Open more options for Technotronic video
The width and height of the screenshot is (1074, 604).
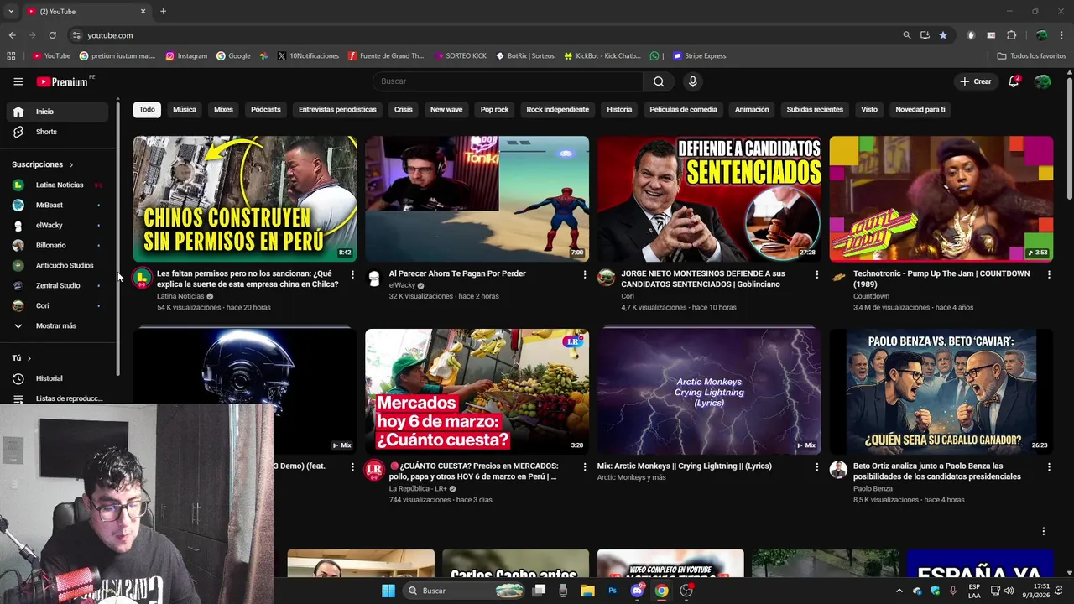coord(1049,274)
